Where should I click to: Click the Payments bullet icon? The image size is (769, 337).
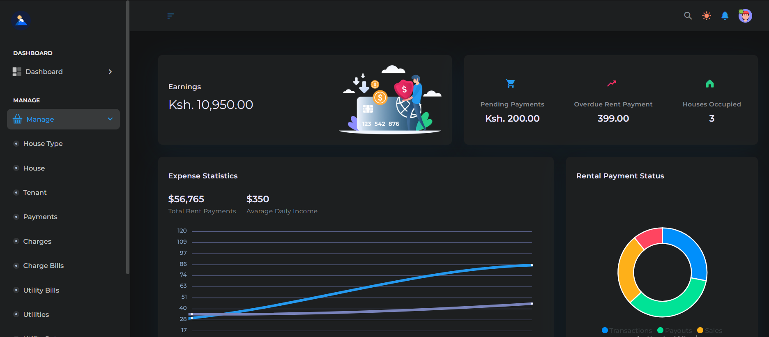[16, 217]
